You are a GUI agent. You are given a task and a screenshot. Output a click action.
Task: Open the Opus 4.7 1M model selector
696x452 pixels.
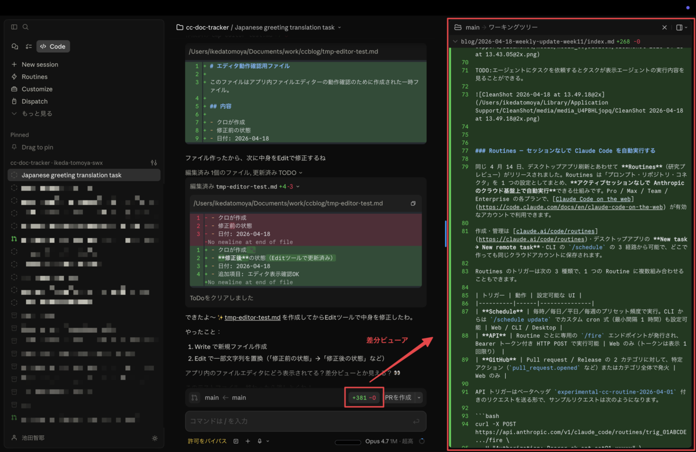390,442
